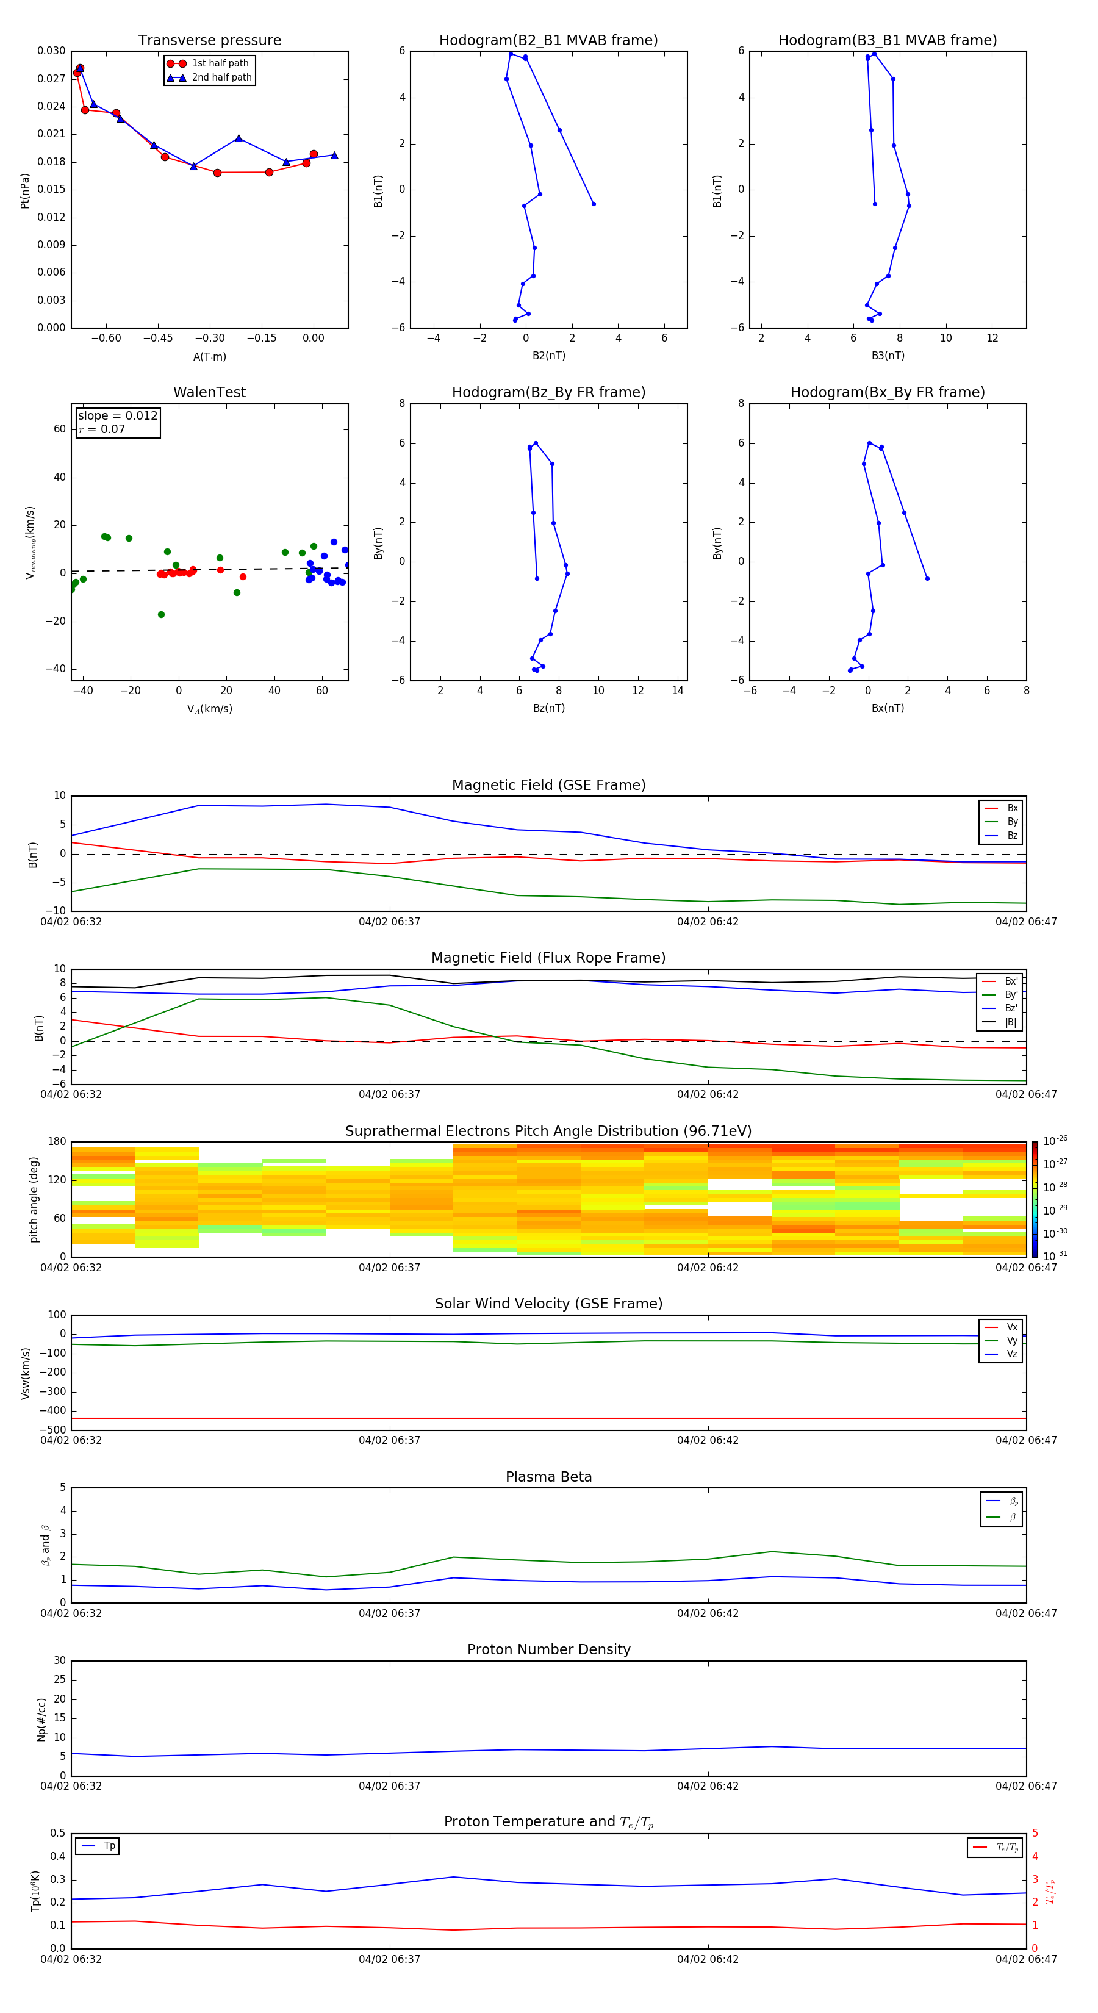
Task: Click the red Vx line in velocity plot
Action: [548, 1418]
